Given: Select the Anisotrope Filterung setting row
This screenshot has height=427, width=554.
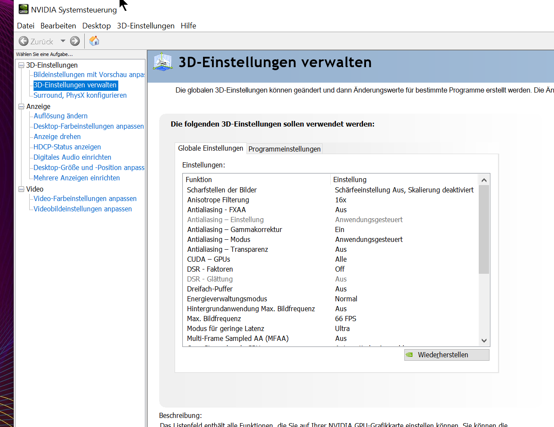Looking at the screenshot, I should 330,200.
